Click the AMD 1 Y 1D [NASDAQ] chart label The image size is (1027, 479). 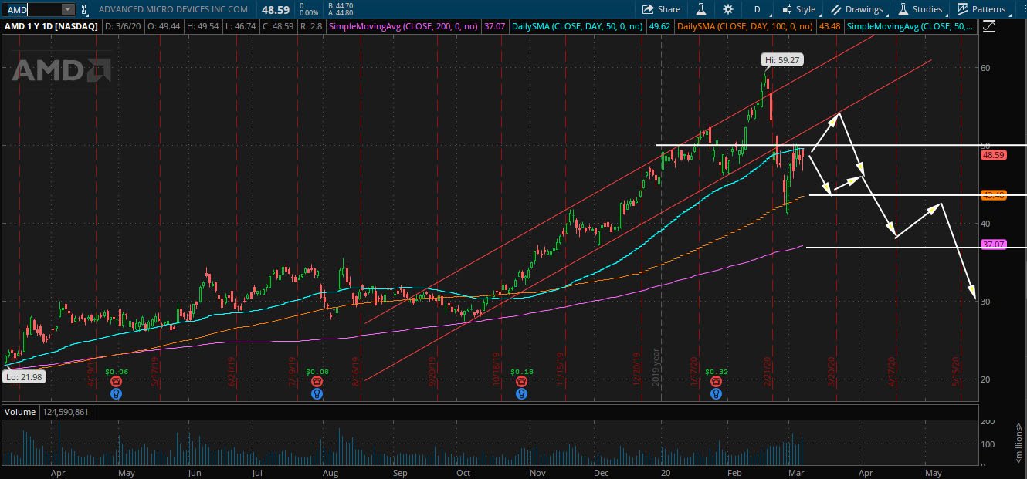[51, 26]
